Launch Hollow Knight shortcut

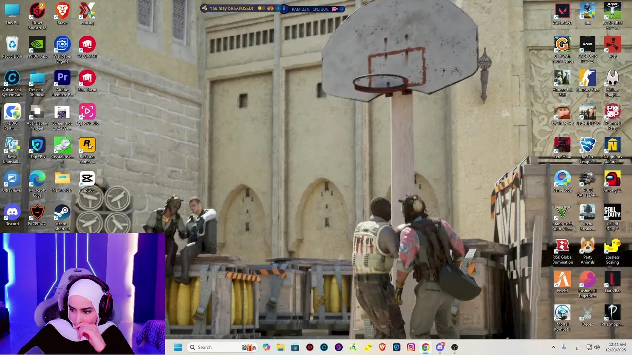pos(612,83)
